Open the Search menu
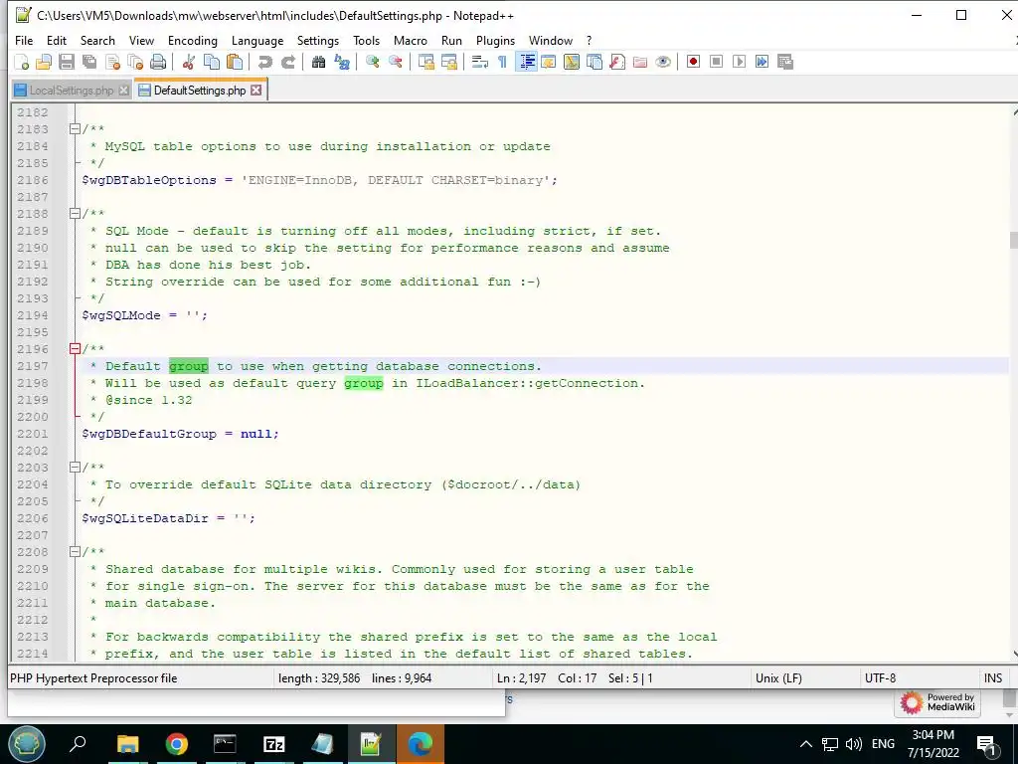This screenshot has width=1018, height=764. pos(97,40)
